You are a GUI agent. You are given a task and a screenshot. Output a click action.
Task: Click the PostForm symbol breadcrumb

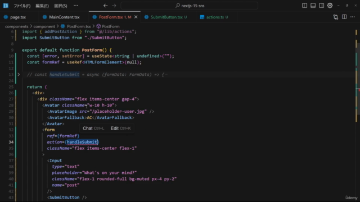click(111, 26)
